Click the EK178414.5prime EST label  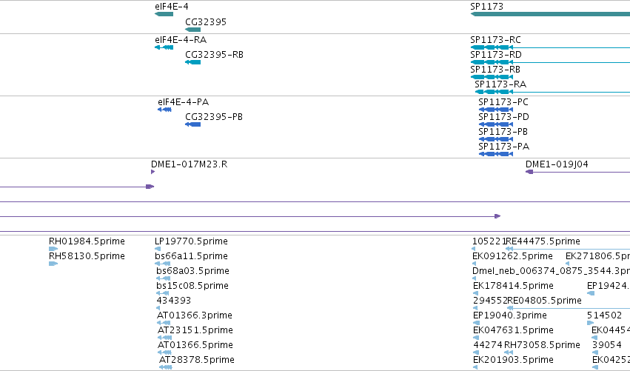(513, 286)
